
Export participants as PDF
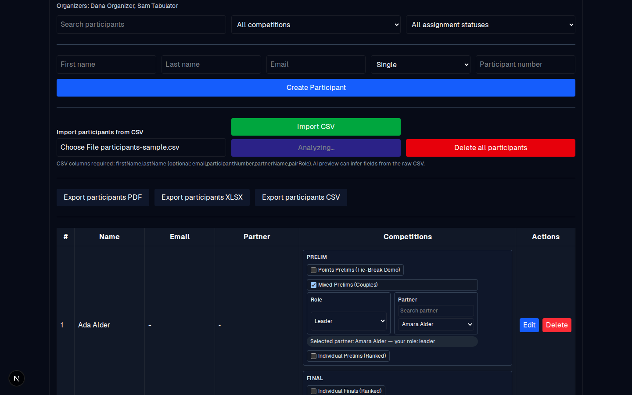103,197
